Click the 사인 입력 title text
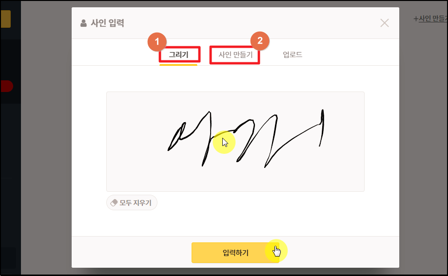This screenshot has width=448, height=276. pos(107,23)
